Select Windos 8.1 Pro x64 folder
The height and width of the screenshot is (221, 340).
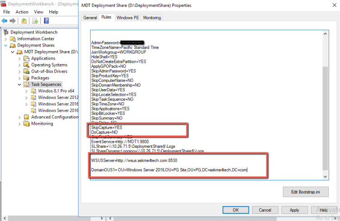coord(55,91)
